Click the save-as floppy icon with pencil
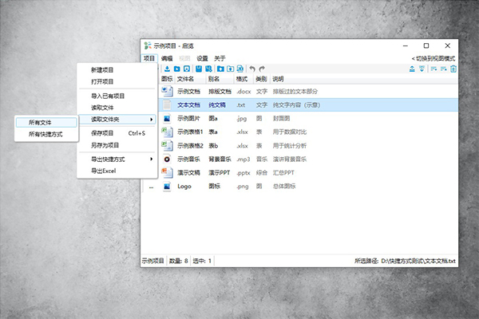Viewport: 479px width, 319px height. 208,69
